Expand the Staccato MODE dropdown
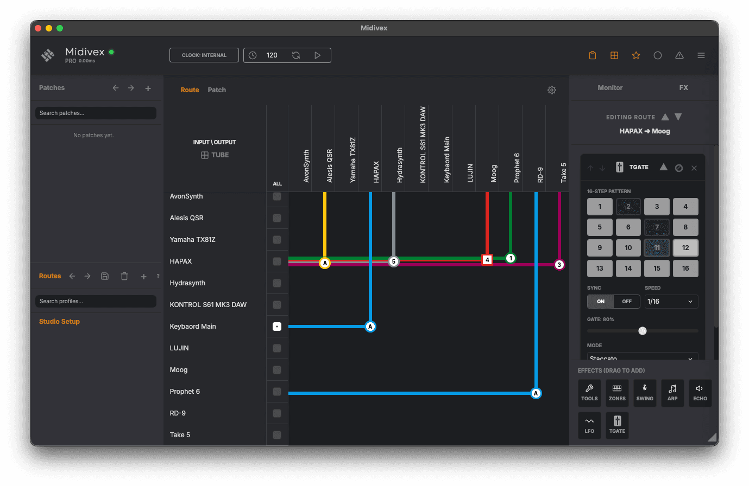This screenshot has height=486, width=749. (x=643, y=356)
